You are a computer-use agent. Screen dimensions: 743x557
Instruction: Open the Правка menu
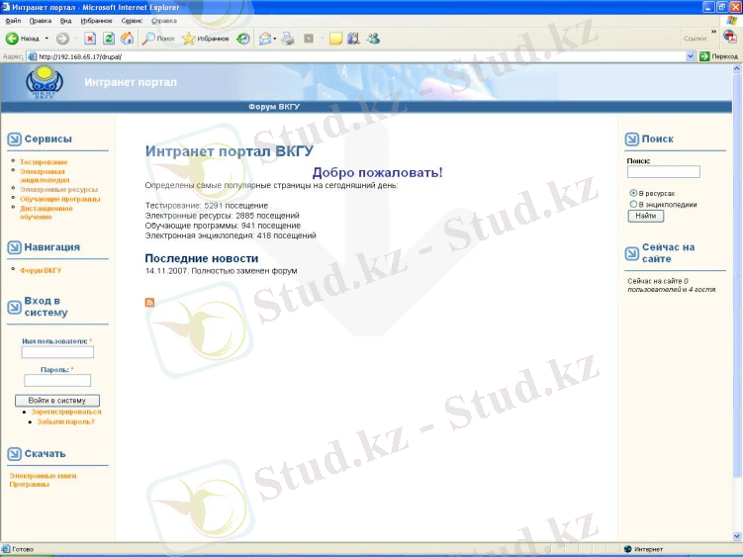[41, 21]
